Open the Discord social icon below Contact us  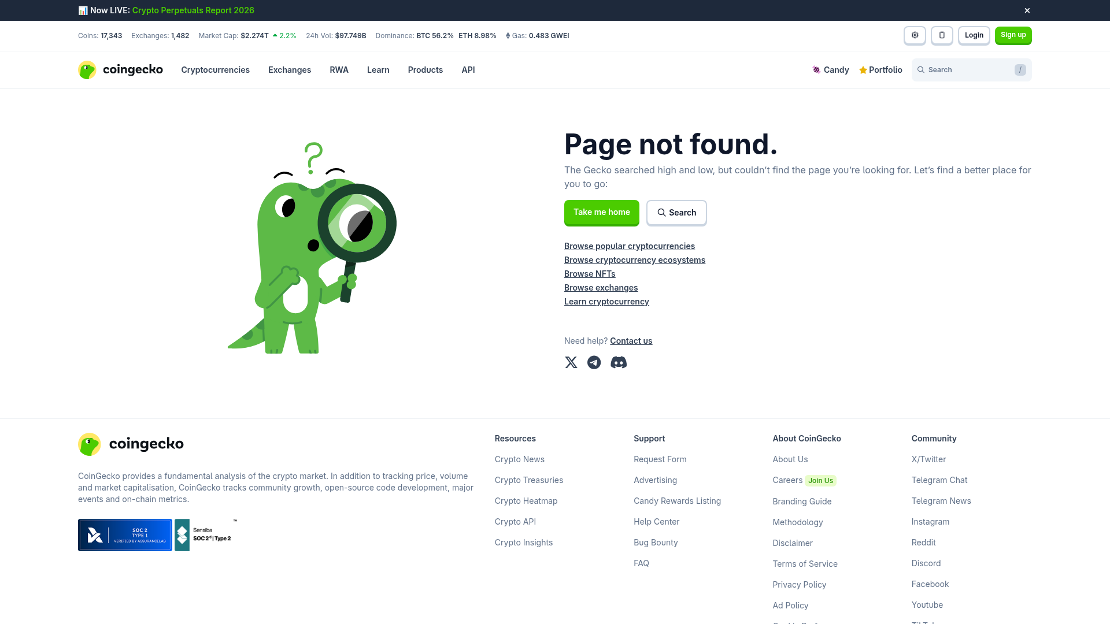click(x=619, y=362)
